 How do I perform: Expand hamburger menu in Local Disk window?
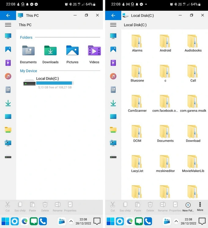coord(113,25)
